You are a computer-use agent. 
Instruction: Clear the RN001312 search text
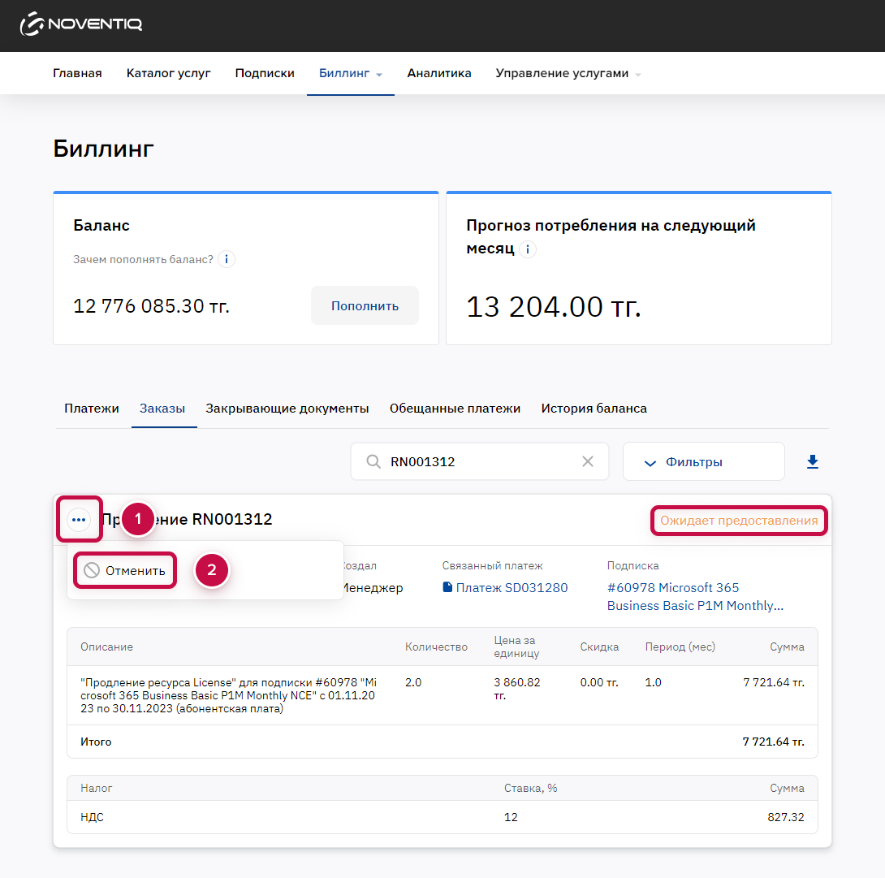pos(588,461)
